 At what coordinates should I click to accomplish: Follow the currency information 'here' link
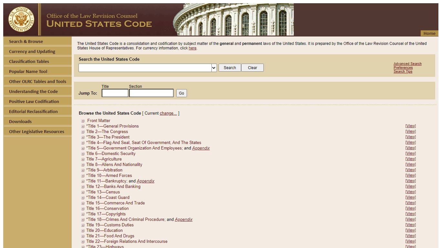pos(192,48)
